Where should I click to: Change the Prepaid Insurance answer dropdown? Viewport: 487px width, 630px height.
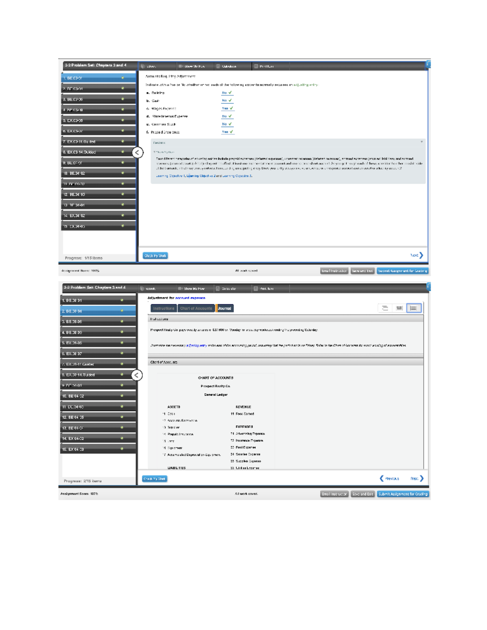click(x=227, y=132)
